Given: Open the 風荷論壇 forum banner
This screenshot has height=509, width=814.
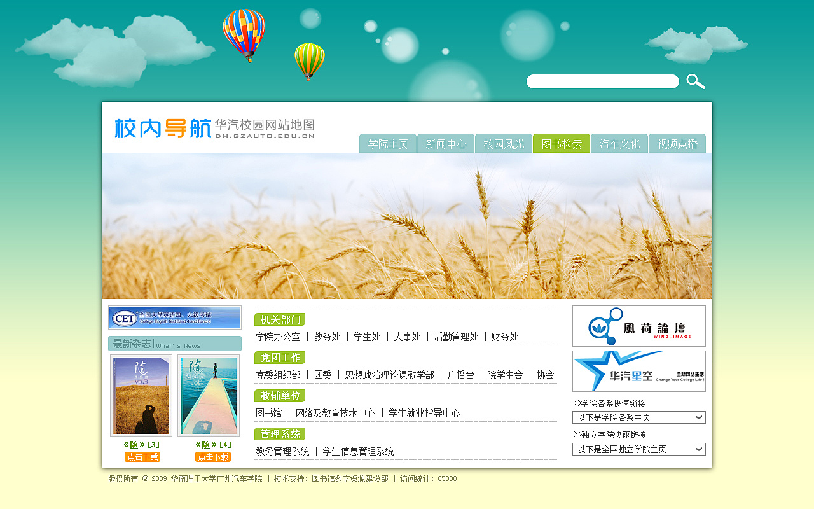Looking at the screenshot, I should [x=638, y=326].
